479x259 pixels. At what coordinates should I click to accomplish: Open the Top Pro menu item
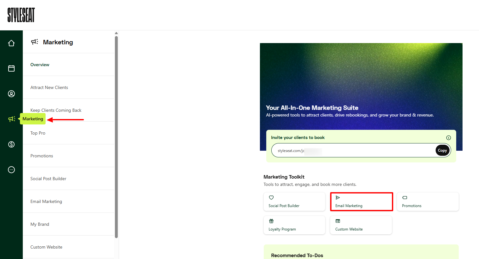(x=38, y=133)
